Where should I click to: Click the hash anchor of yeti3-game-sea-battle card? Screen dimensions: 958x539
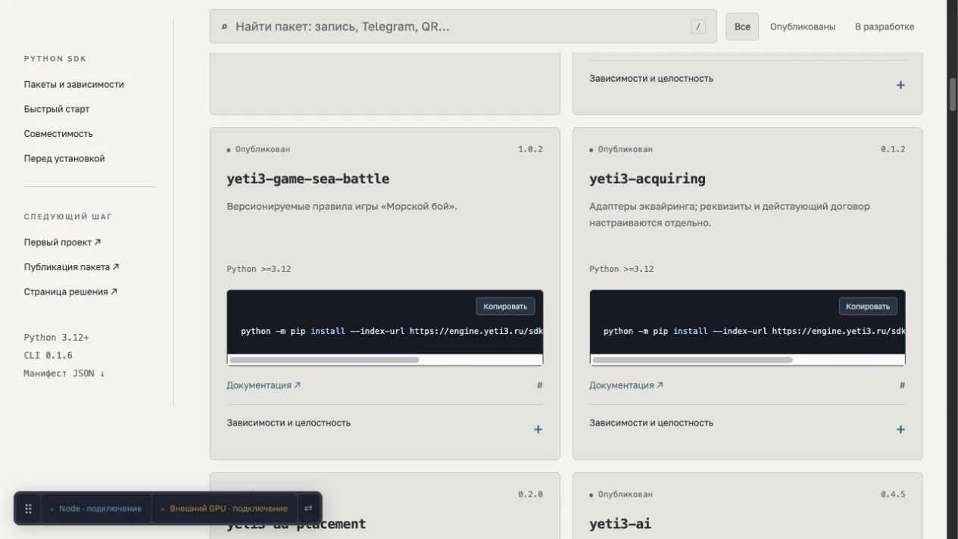pyautogui.click(x=539, y=385)
